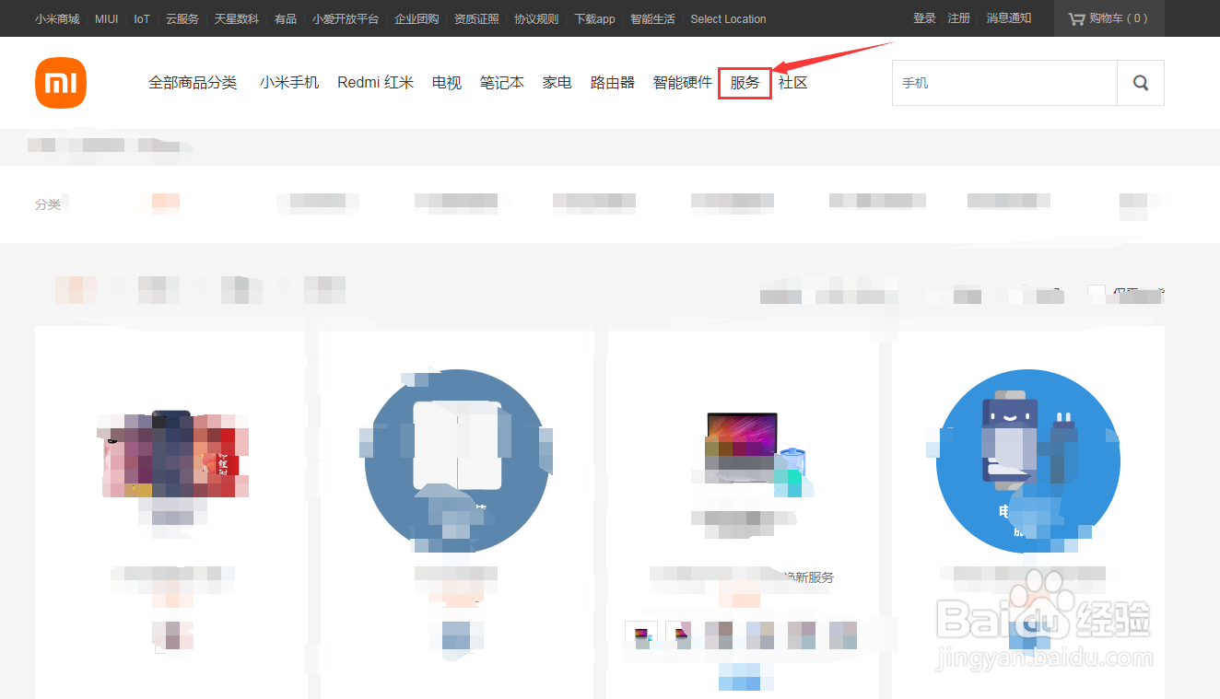Open the 资质证照 link

click(476, 18)
